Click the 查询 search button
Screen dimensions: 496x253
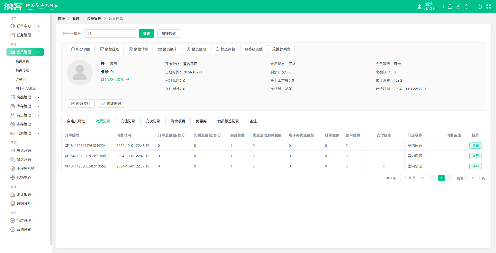146,33
